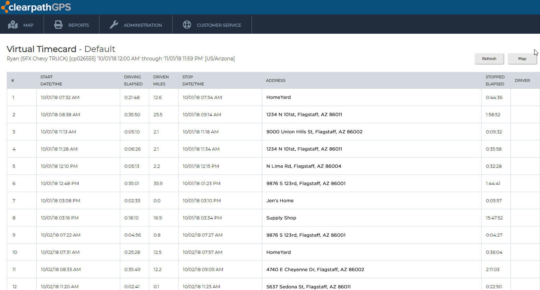Select the Jen's Home address entry
Screen dimensions: 540x290
(x=280, y=201)
